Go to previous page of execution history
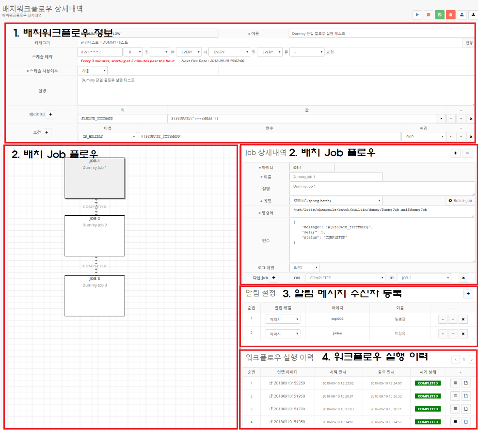 (456, 360)
